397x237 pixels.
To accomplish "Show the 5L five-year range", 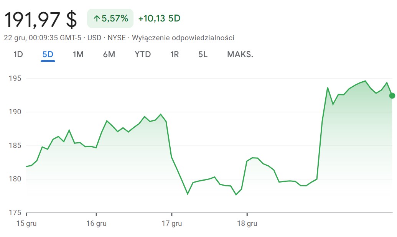I will point(203,54).
